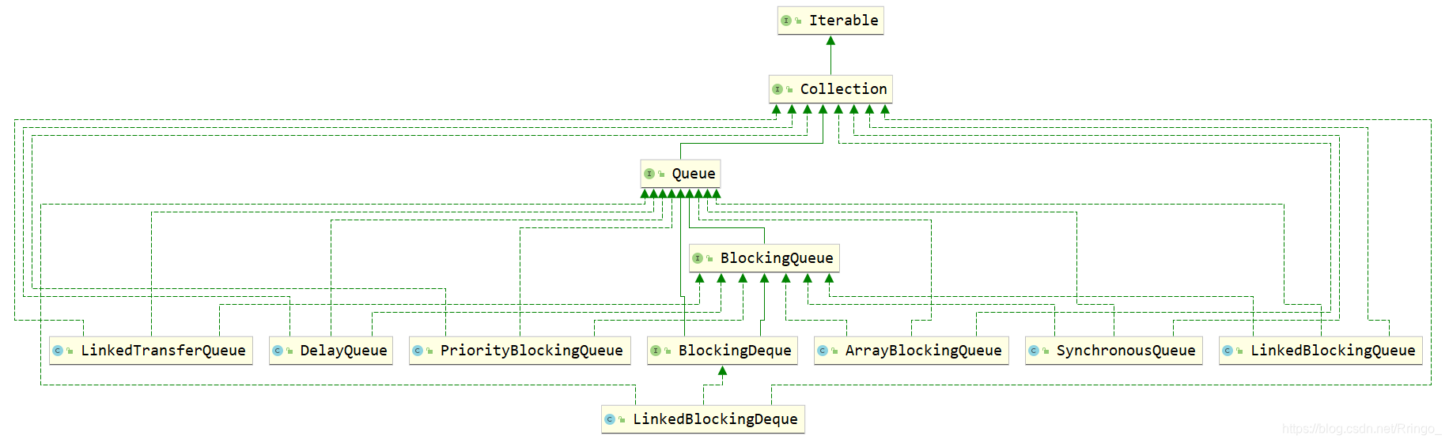Click the visibility lock icon next to LinkedBlockingQueue
Viewport: 1449px width, 443px height.
pyautogui.click(x=1239, y=351)
